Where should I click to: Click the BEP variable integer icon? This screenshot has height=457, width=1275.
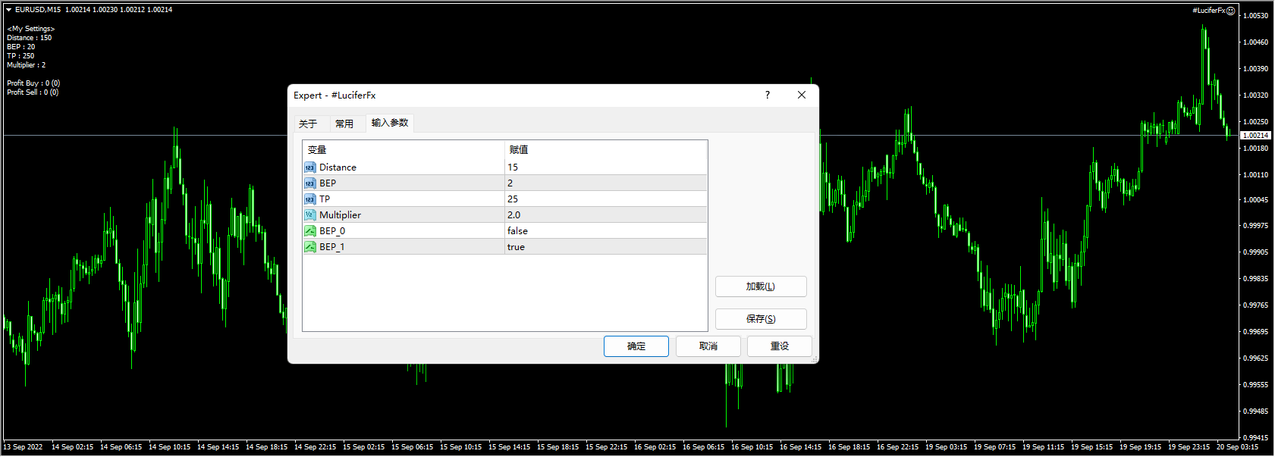pos(310,183)
